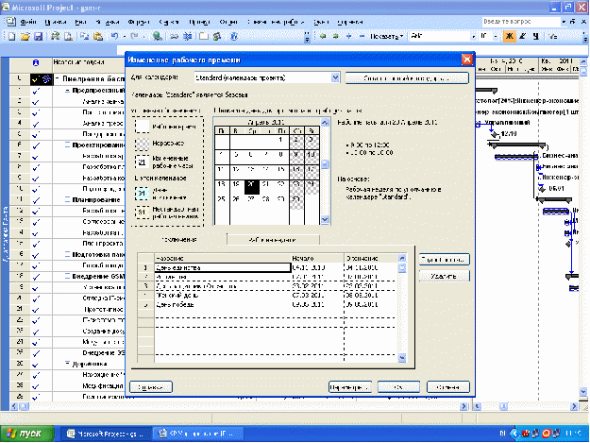590x443 pixels.
Task: Open the Вид menu
Action: point(80,22)
